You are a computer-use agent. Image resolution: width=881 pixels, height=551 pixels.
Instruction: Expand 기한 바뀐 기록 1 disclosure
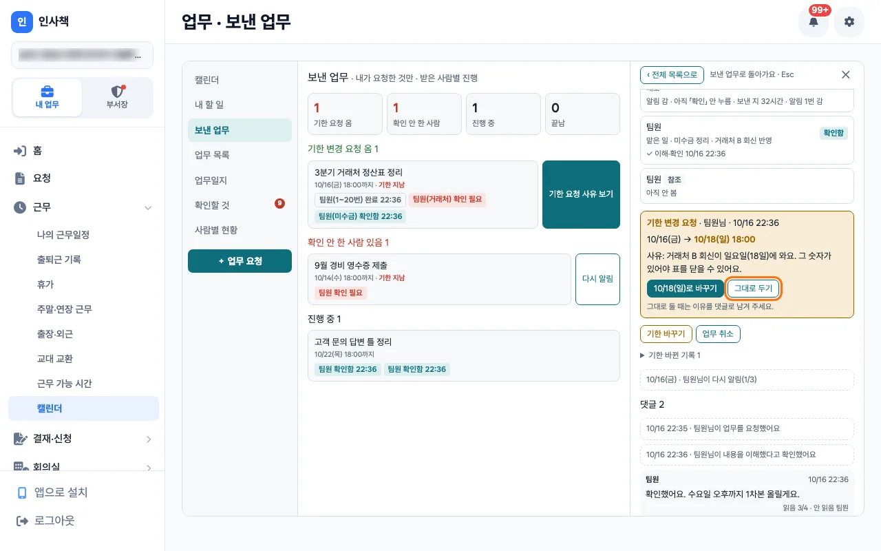[670, 355]
